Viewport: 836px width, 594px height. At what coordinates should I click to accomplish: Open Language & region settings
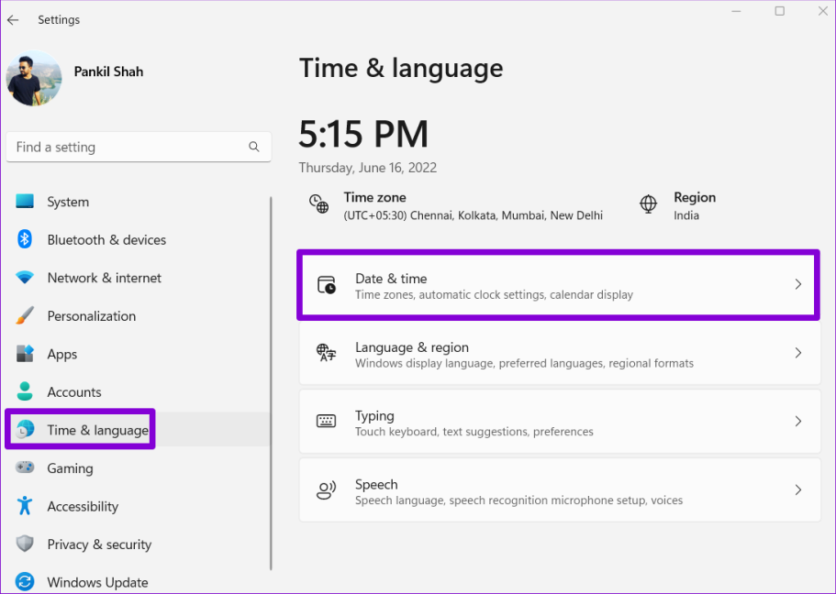coord(560,355)
